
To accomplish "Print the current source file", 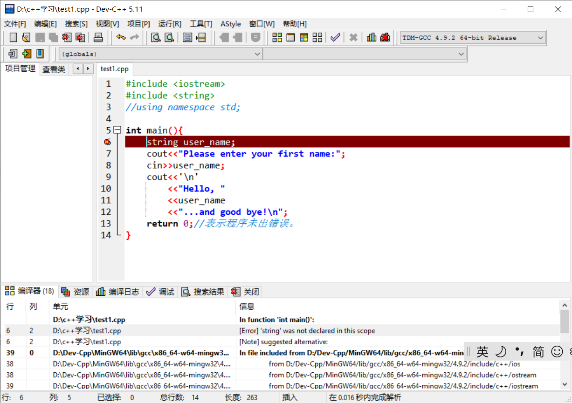I will tap(98, 38).
